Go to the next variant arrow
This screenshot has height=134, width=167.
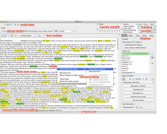coord(143,79)
